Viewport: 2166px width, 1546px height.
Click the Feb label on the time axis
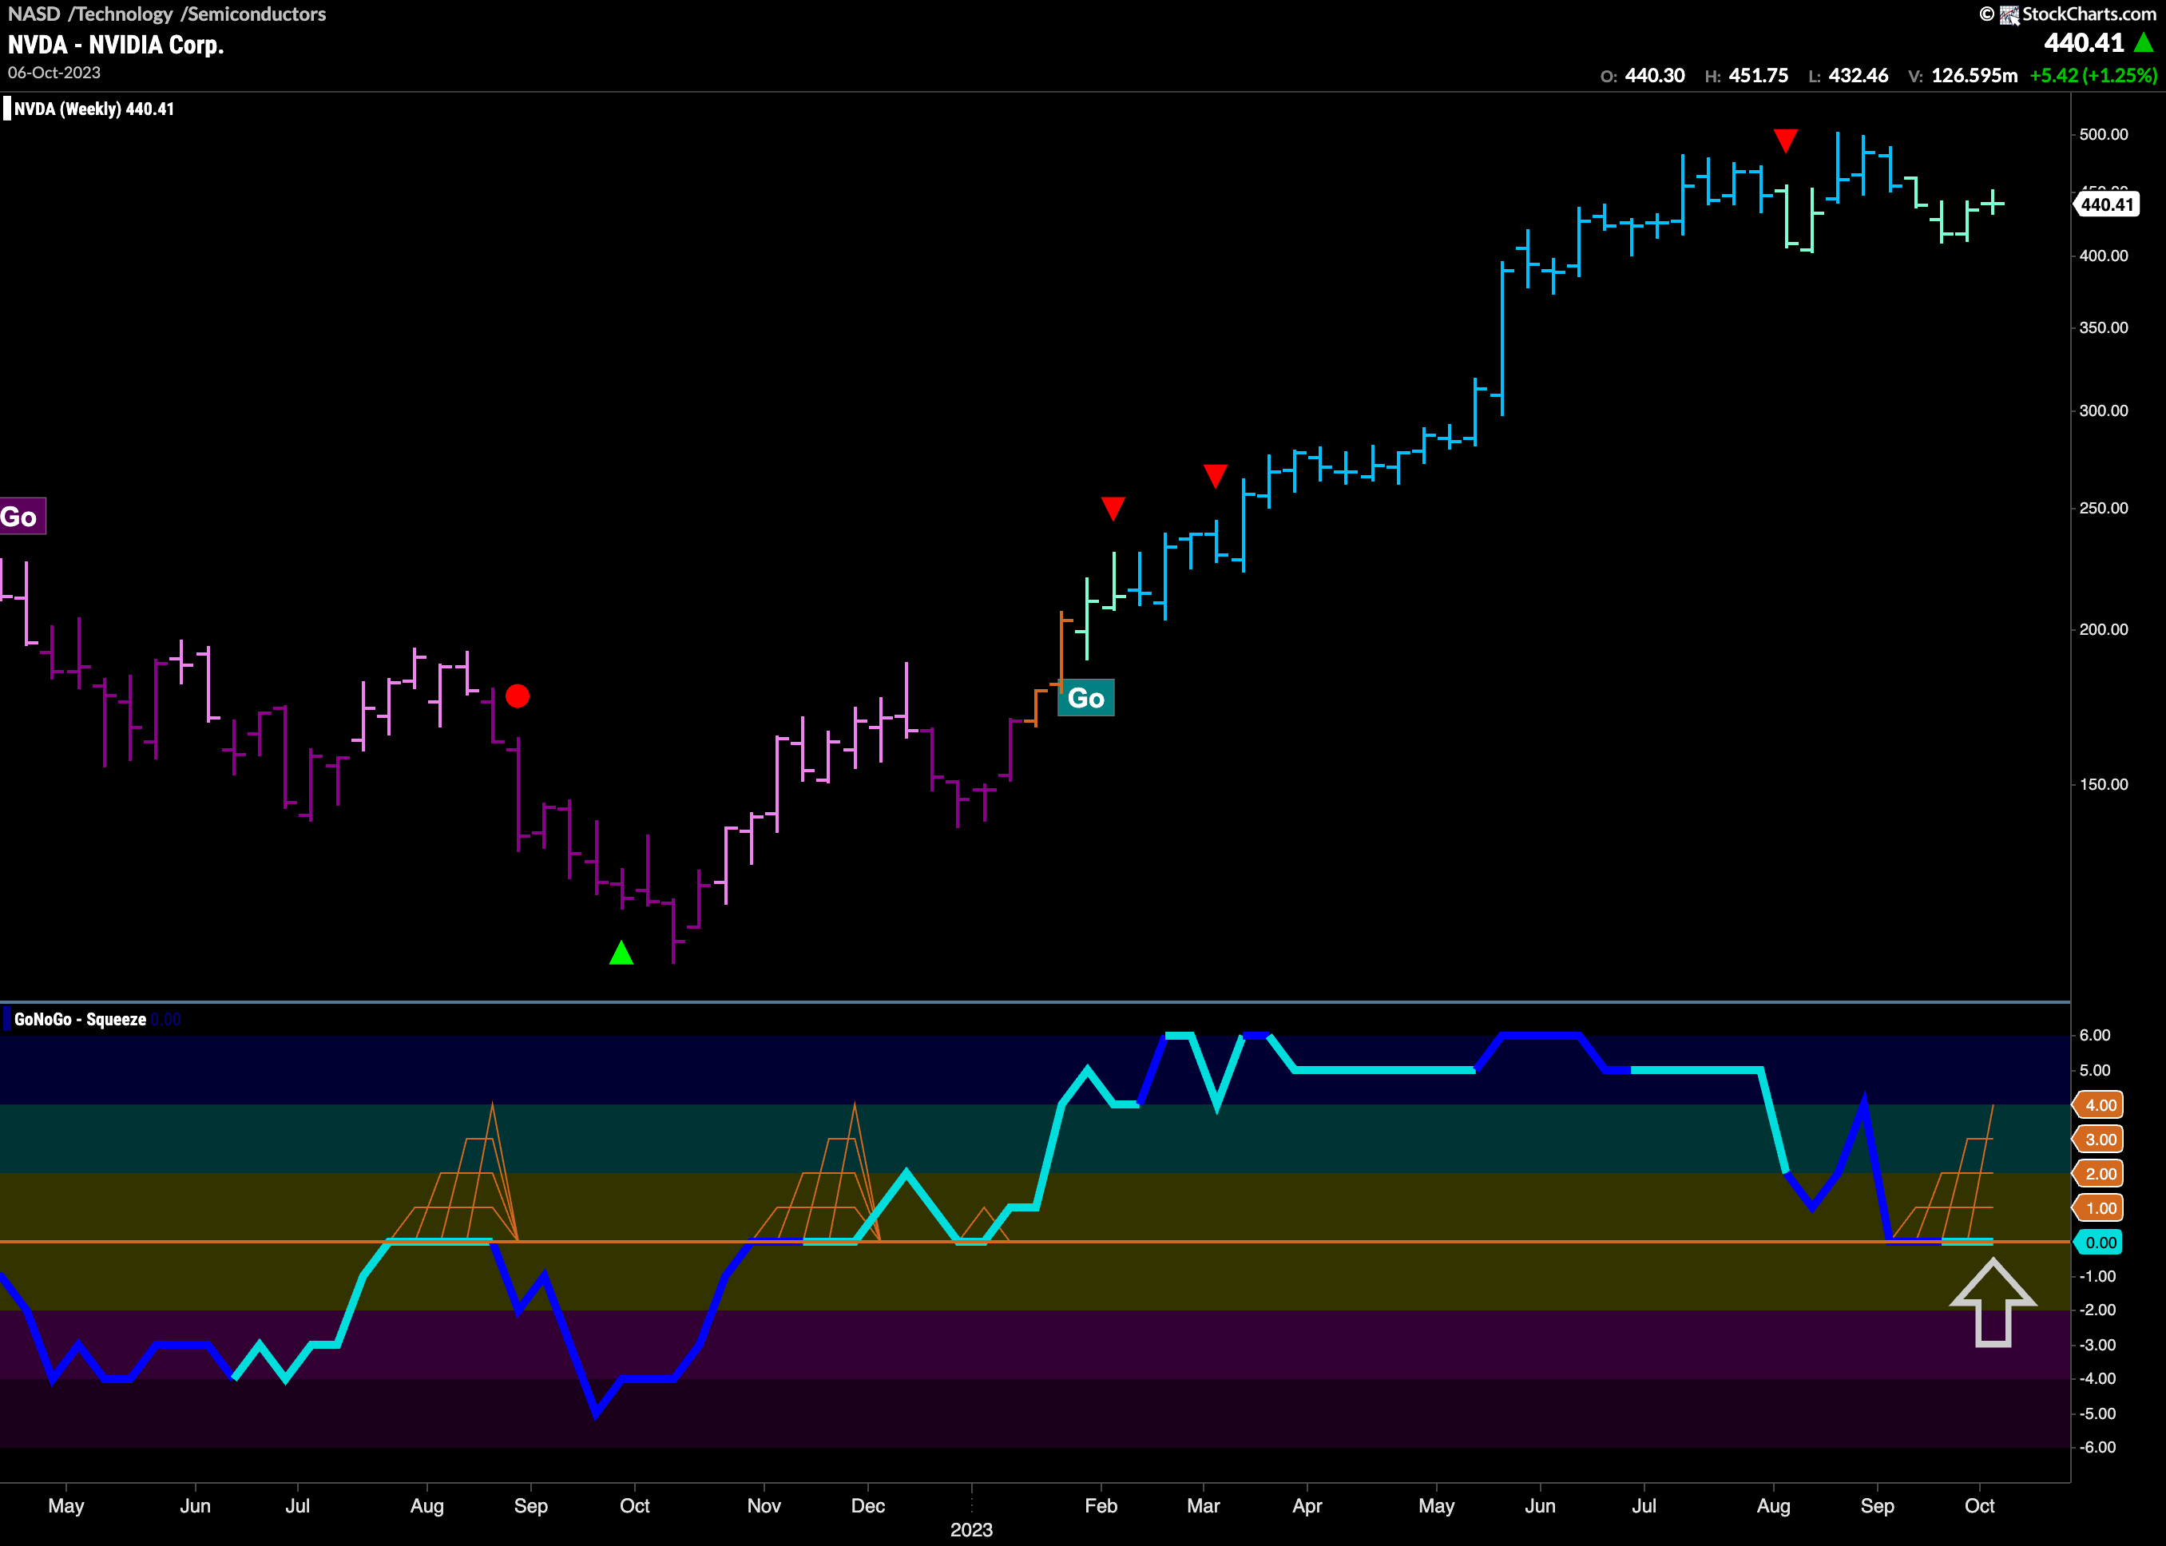[x=1101, y=1506]
